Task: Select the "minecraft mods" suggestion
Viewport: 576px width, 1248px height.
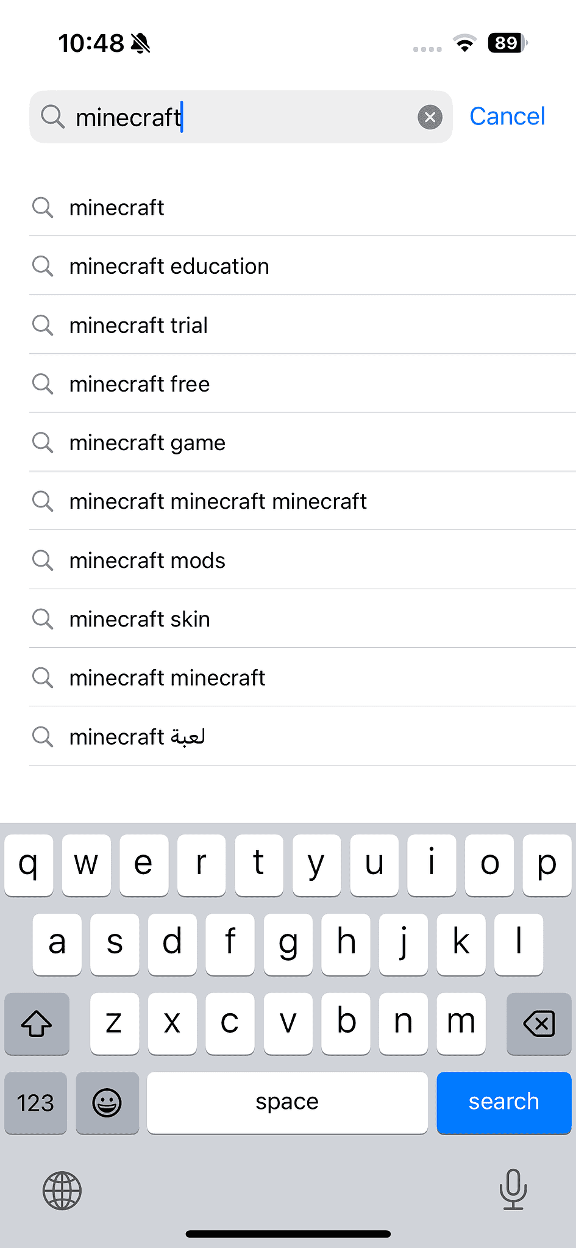Action: [x=147, y=560]
